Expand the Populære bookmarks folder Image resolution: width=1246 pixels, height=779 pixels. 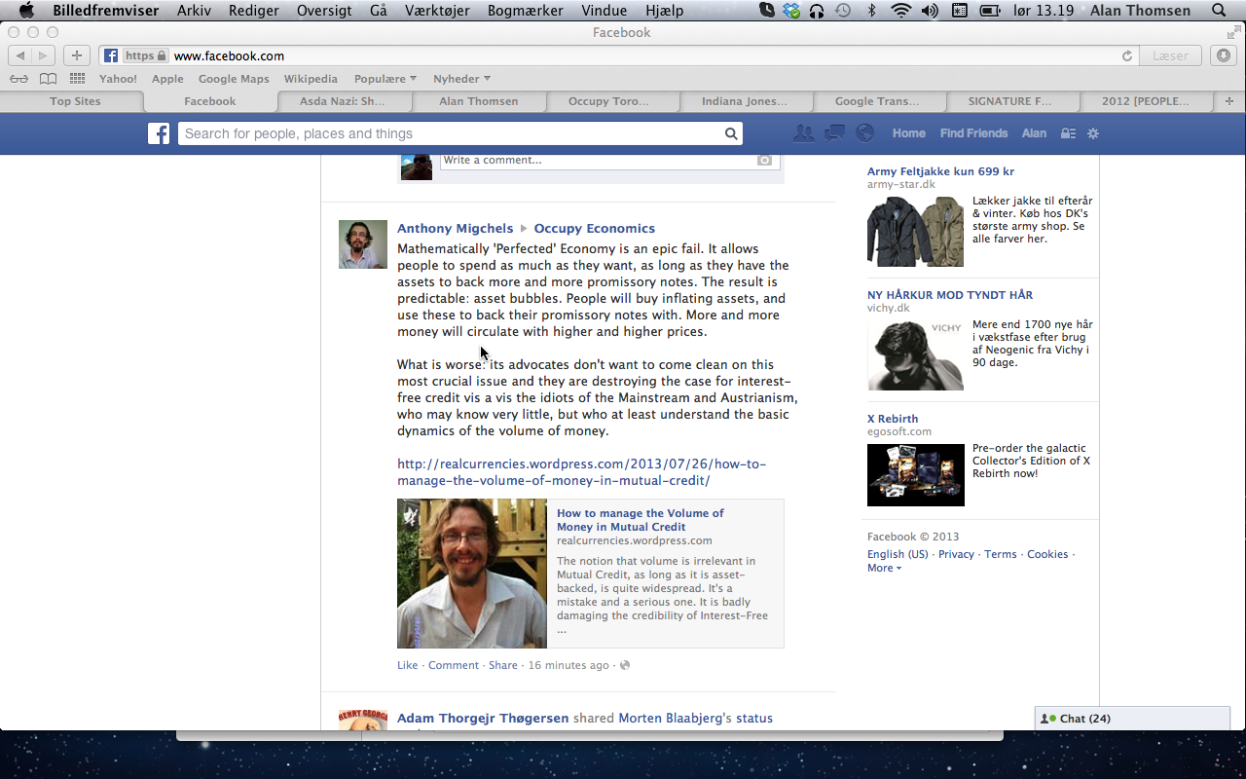pos(385,79)
